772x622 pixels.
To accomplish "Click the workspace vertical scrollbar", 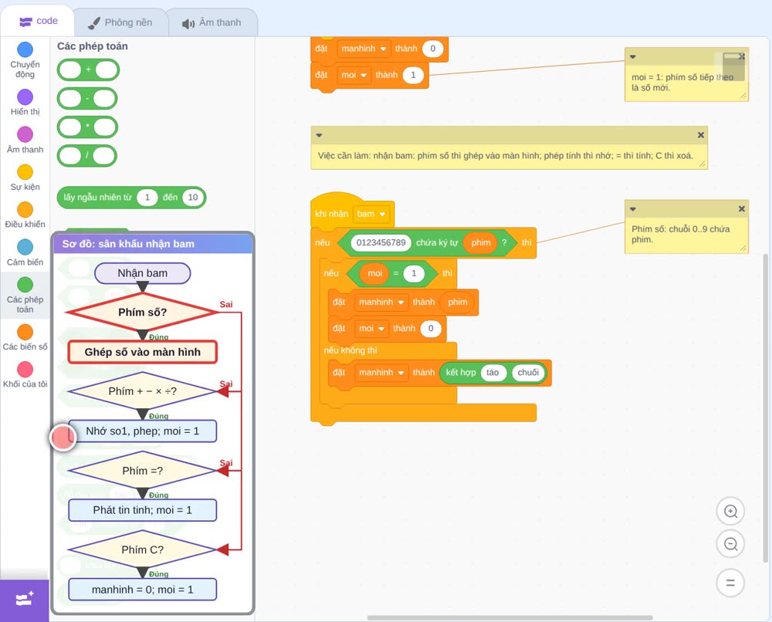I will pos(765,408).
